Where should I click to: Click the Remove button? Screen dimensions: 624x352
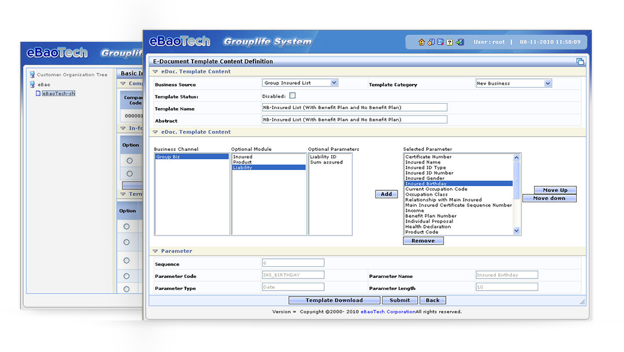(x=423, y=240)
